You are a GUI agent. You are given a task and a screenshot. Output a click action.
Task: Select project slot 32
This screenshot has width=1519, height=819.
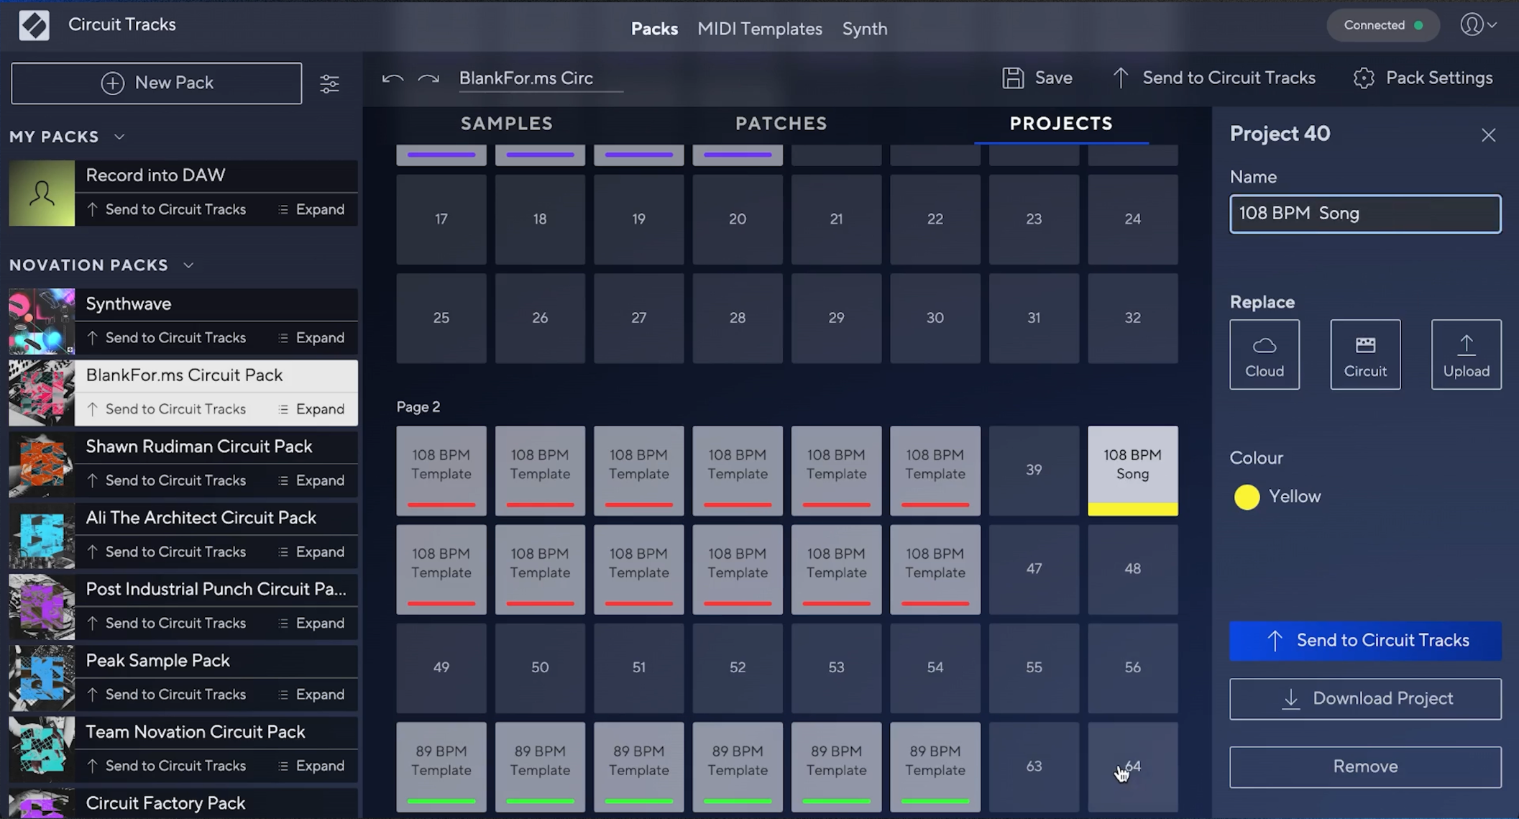(1132, 319)
